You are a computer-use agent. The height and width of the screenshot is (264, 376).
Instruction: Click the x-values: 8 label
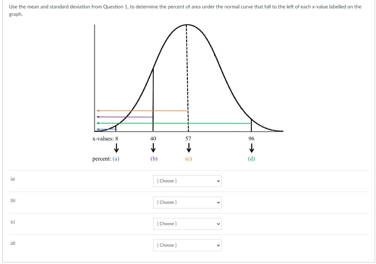(x=105, y=139)
